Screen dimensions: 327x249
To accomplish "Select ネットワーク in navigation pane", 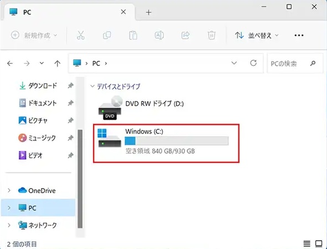I will 38,225.
